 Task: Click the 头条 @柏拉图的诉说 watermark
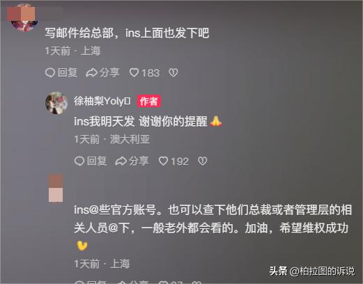(312, 271)
